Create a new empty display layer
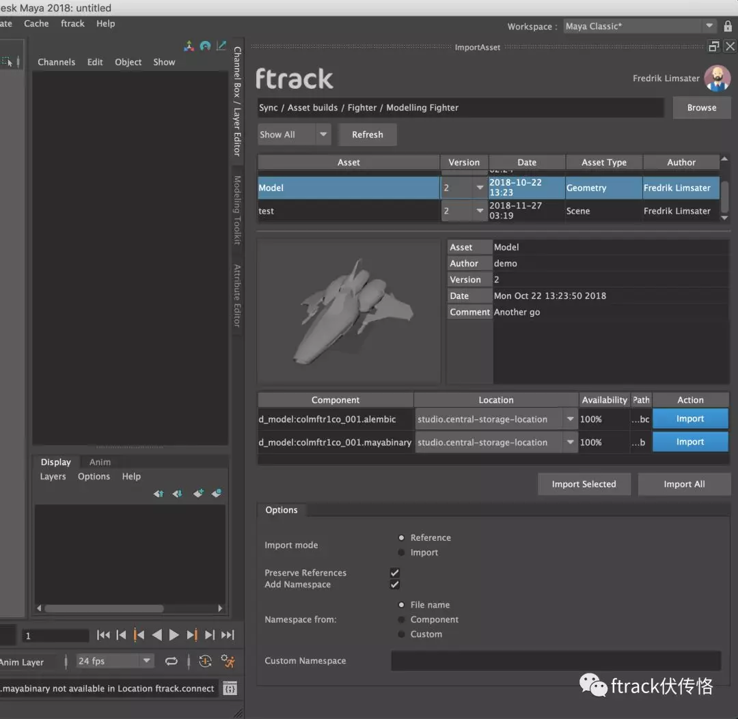 tap(198, 493)
